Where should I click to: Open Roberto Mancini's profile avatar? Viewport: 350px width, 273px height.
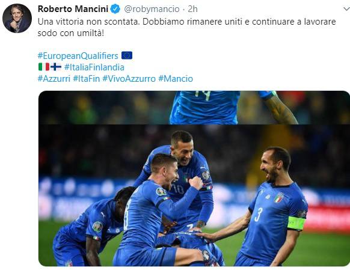pos(17,18)
